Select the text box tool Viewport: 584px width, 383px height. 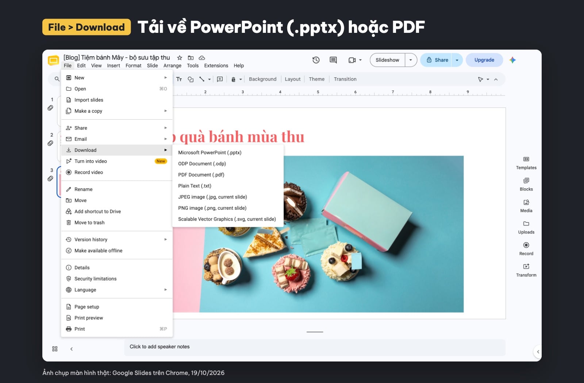click(x=179, y=79)
